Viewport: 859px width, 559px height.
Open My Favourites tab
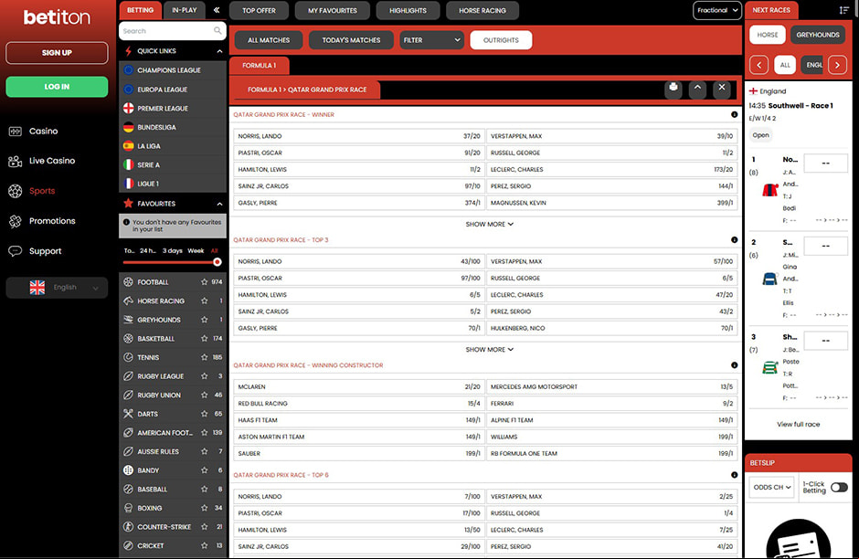coord(332,10)
